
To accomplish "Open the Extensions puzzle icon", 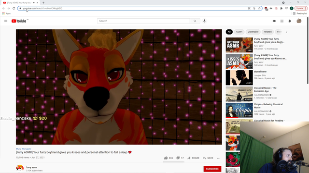I will pyautogui.click(x=281, y=9).
